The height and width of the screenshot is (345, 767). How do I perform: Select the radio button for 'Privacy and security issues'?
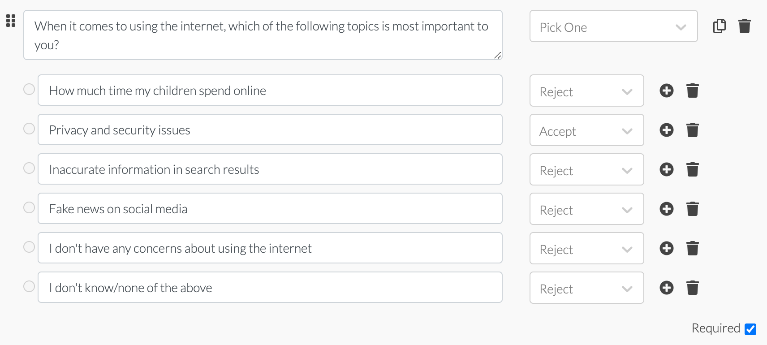[x=29, y=128]
